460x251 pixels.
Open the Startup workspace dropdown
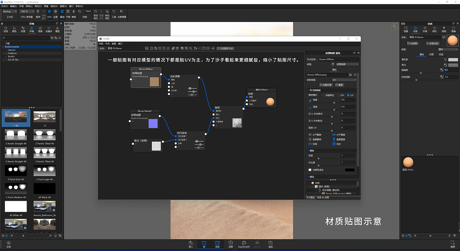(10, 11)
